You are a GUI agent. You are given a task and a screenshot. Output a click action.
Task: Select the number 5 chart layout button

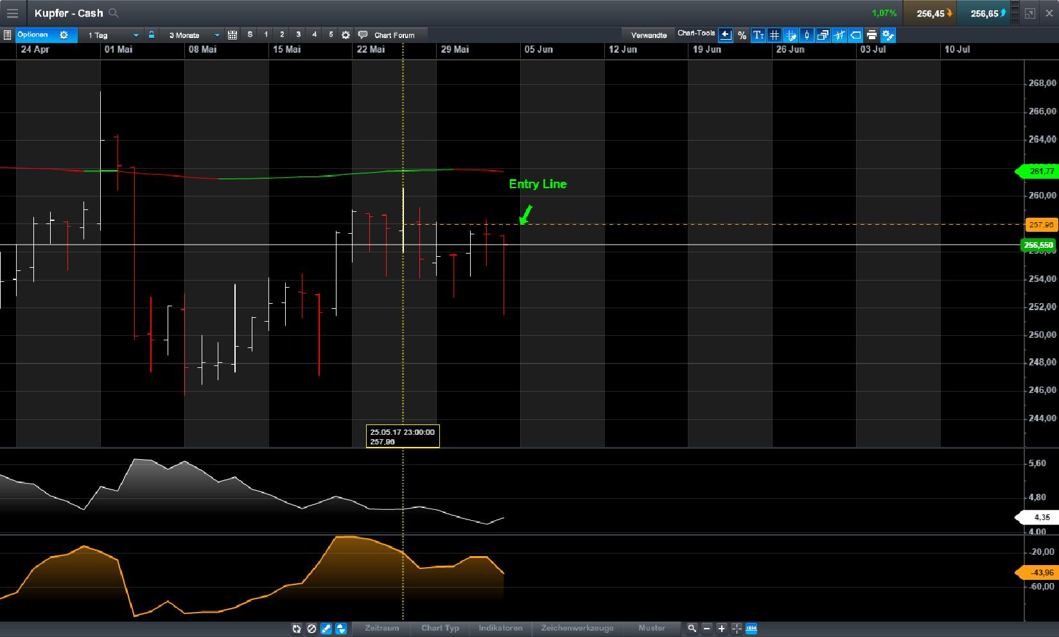[x=331, y=35]
